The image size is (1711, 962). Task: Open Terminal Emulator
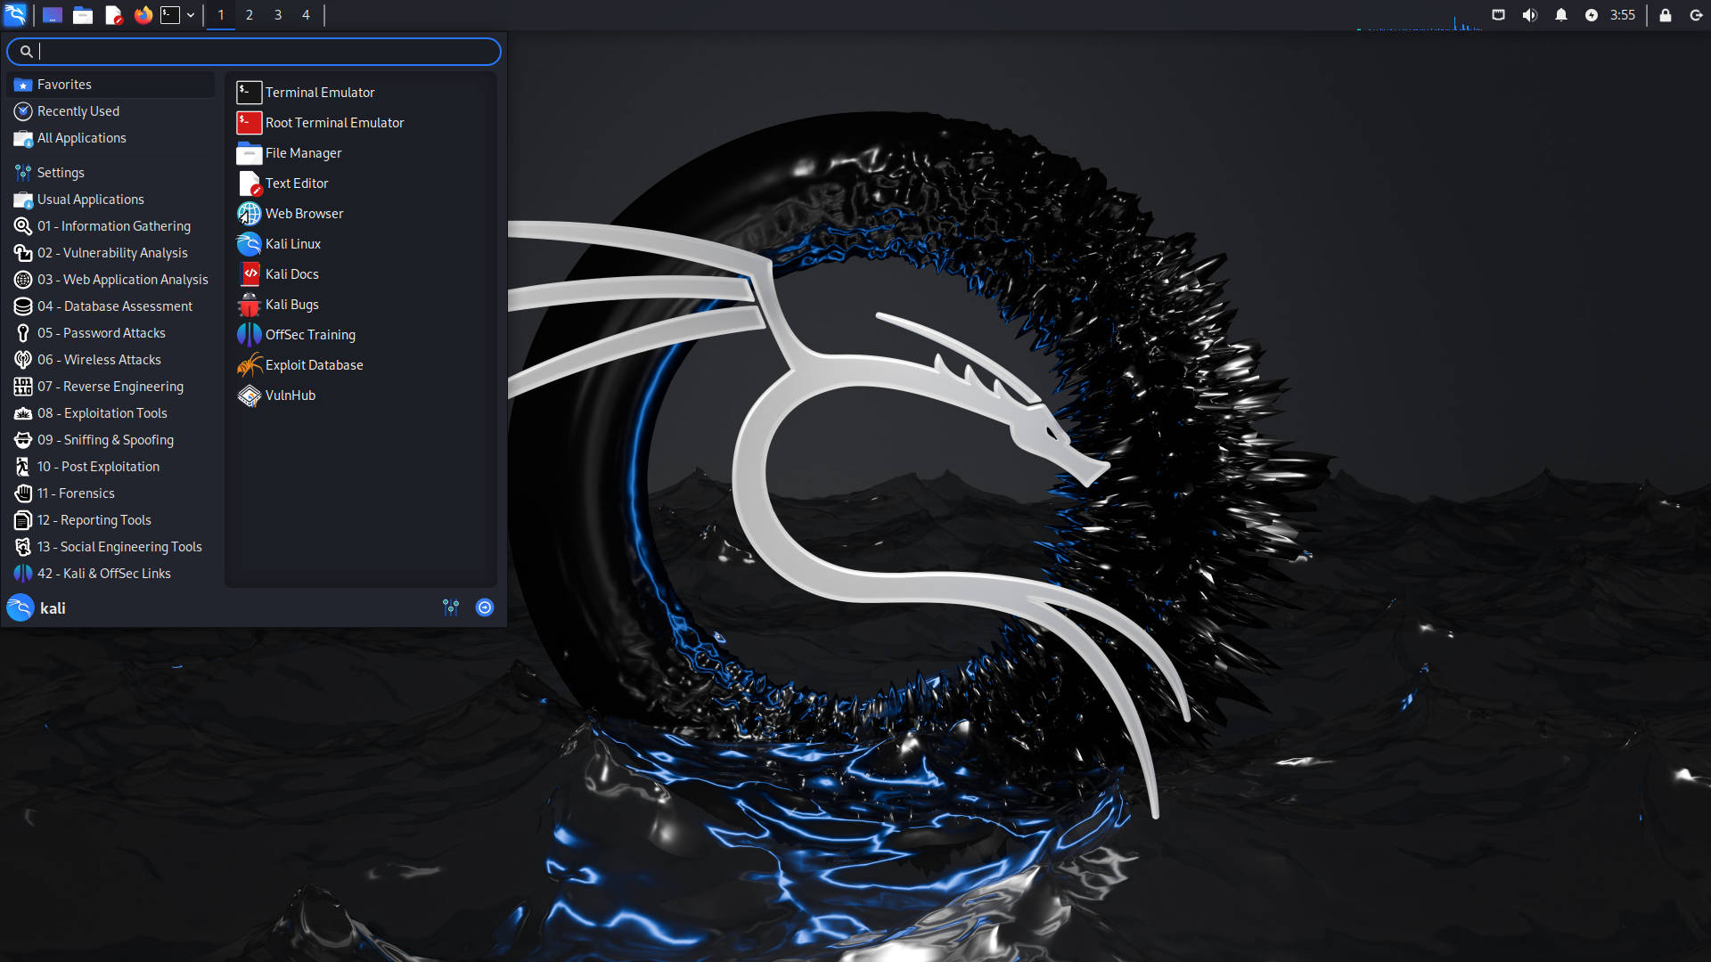(320, 92)
